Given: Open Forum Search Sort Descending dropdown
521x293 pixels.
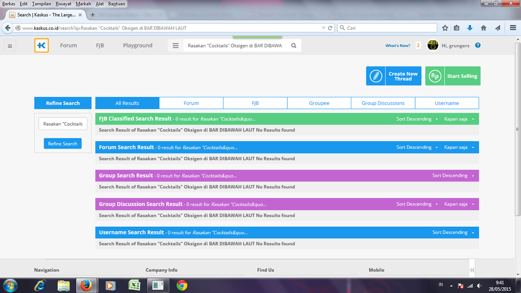Looking at the screenshot, I should point(417,147).
